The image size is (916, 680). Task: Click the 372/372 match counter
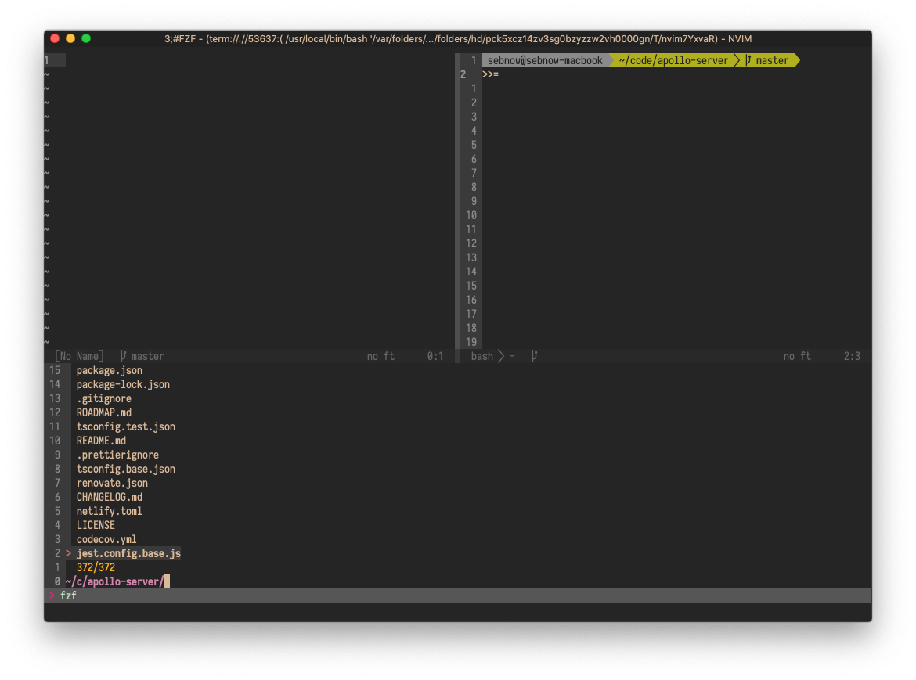pos(96,567)
